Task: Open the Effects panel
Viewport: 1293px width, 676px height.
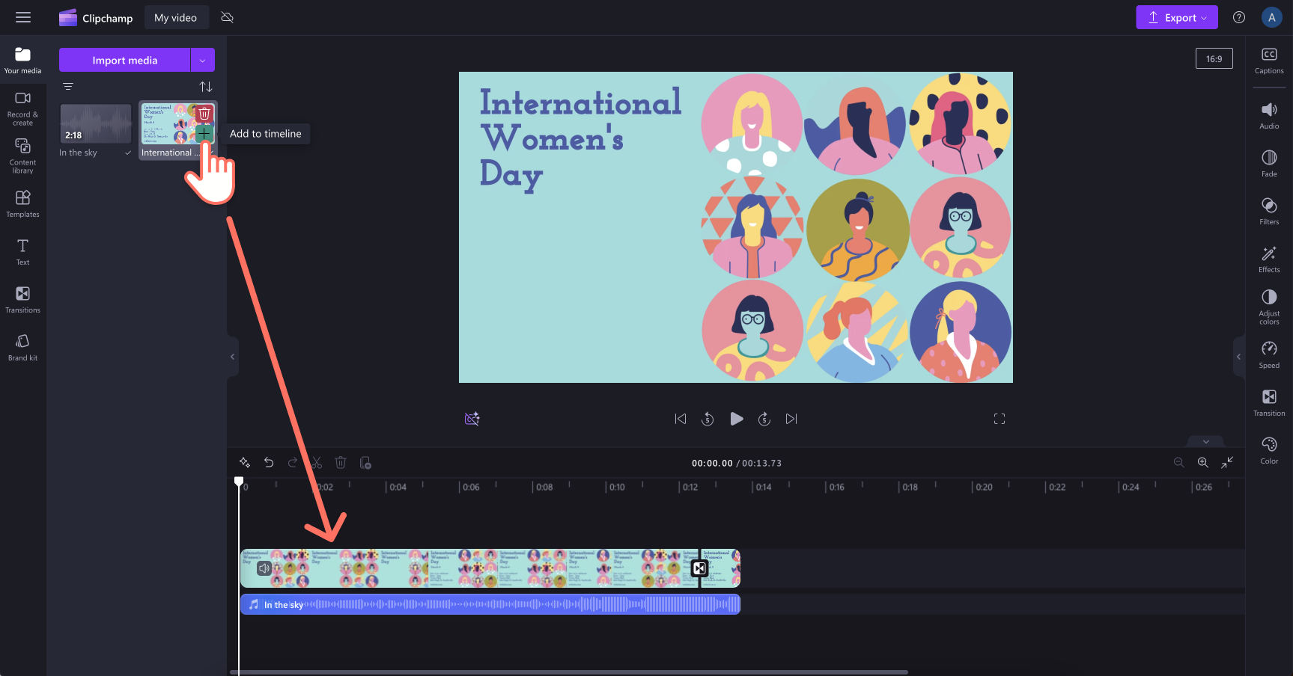Action: tap(1269, 258)
